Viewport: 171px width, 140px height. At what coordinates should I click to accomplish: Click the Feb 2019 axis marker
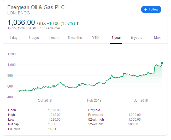(94, 100)
